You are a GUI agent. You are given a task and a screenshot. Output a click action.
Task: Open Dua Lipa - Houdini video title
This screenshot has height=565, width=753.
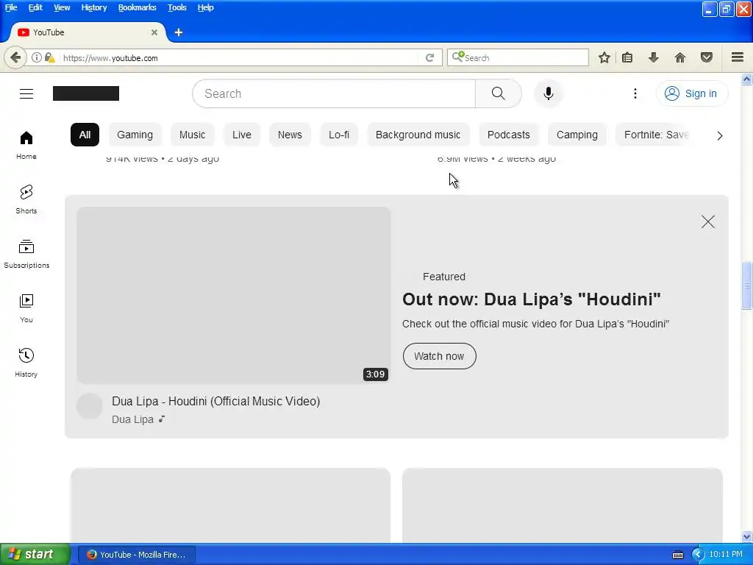coord(215,401)
